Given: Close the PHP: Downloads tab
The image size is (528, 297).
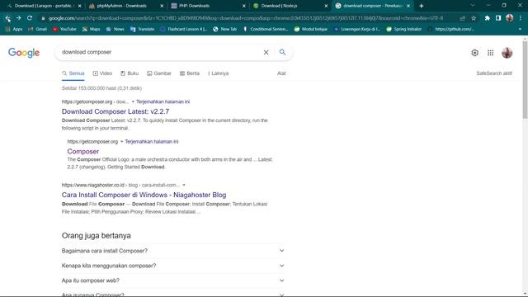Looking at the screenshot, I should point(244,6).
